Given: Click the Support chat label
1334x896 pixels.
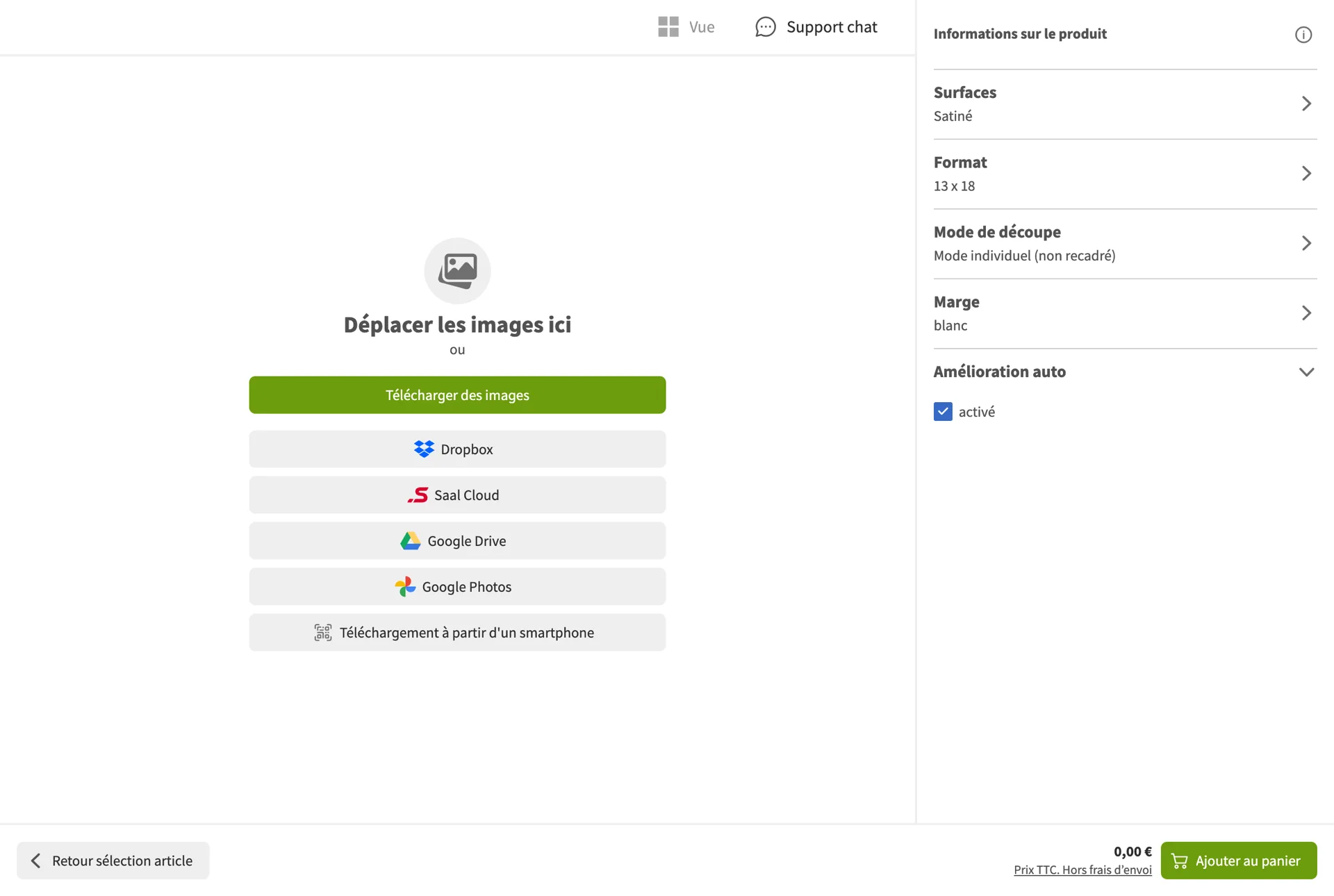Looking at the screenshot, I should point(832,27).
